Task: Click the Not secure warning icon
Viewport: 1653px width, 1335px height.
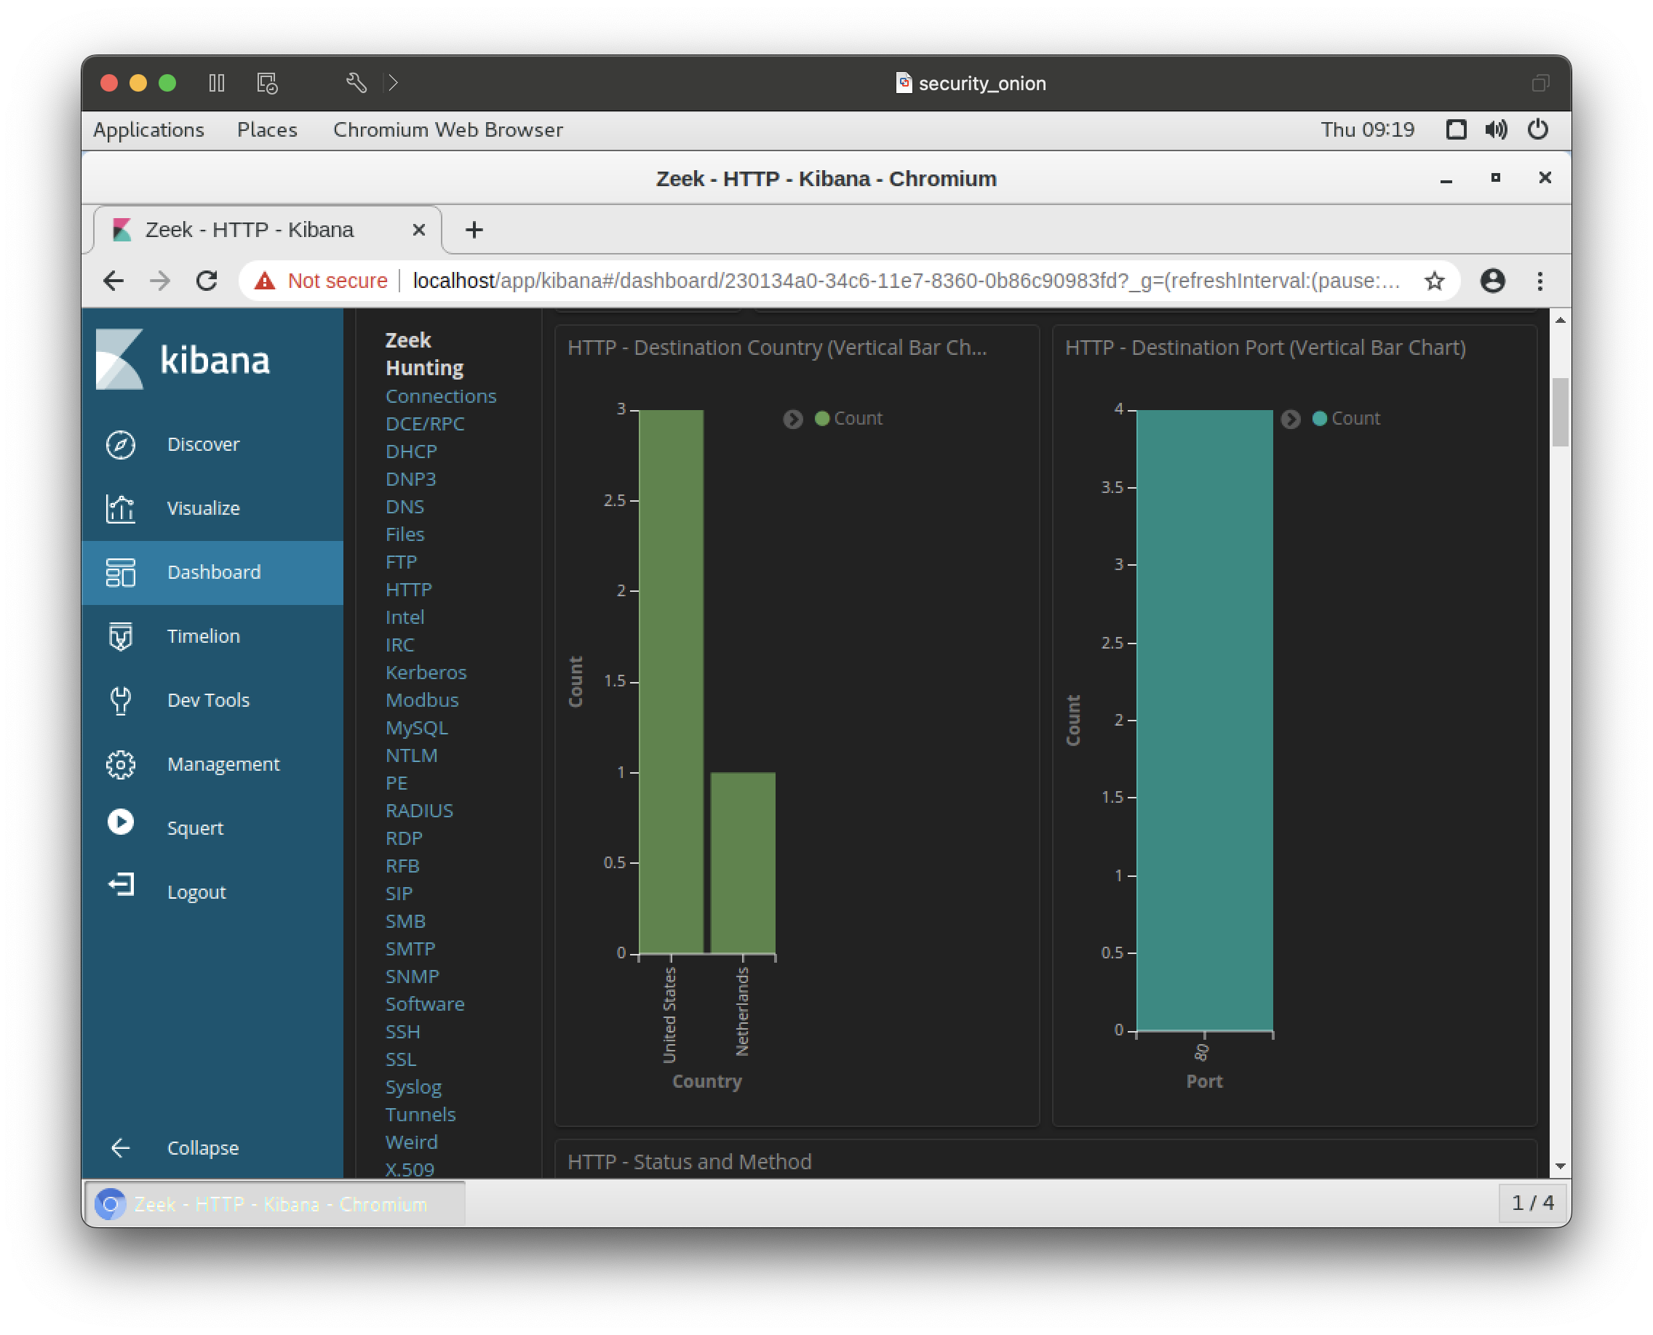Action: coord(265,281)
